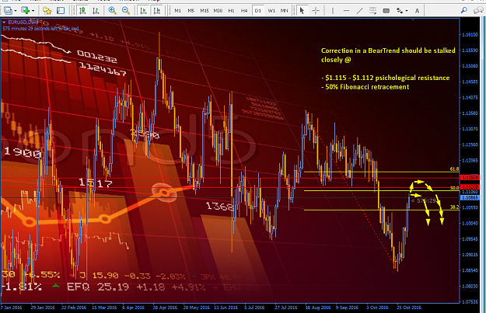Open the search magnifier icon
The width and height of the screenshot is (486, 313).
[464, 11]
